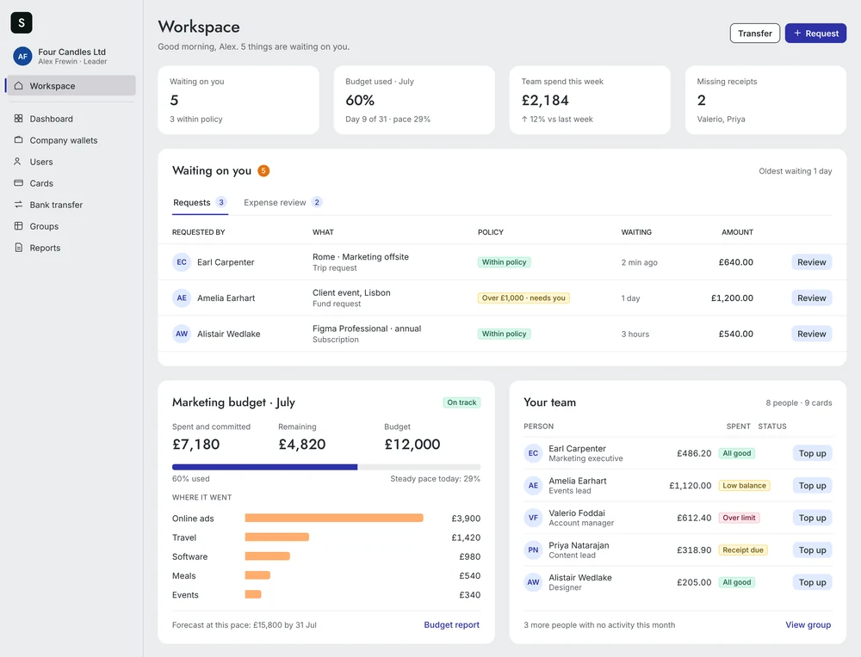Click the Dashboard grid icon

tap(19, 119)
